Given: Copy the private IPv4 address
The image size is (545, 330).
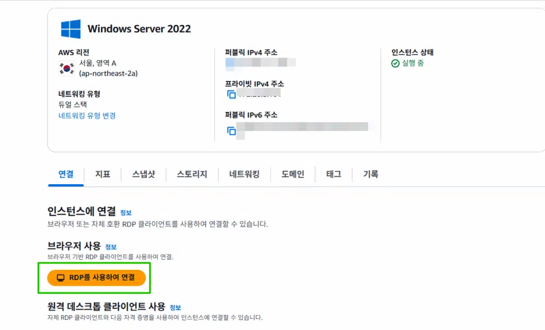Looking at the screenshot, I should tap(232, 95).
